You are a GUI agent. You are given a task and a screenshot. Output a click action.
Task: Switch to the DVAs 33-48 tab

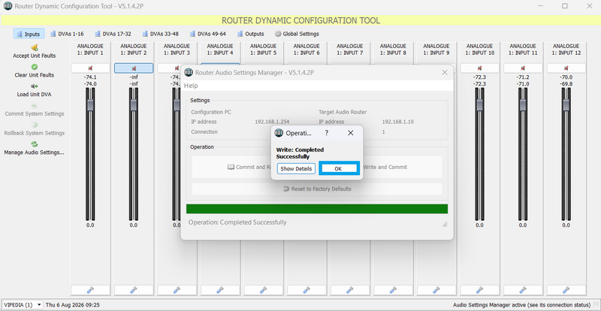(x=161, y=34)
